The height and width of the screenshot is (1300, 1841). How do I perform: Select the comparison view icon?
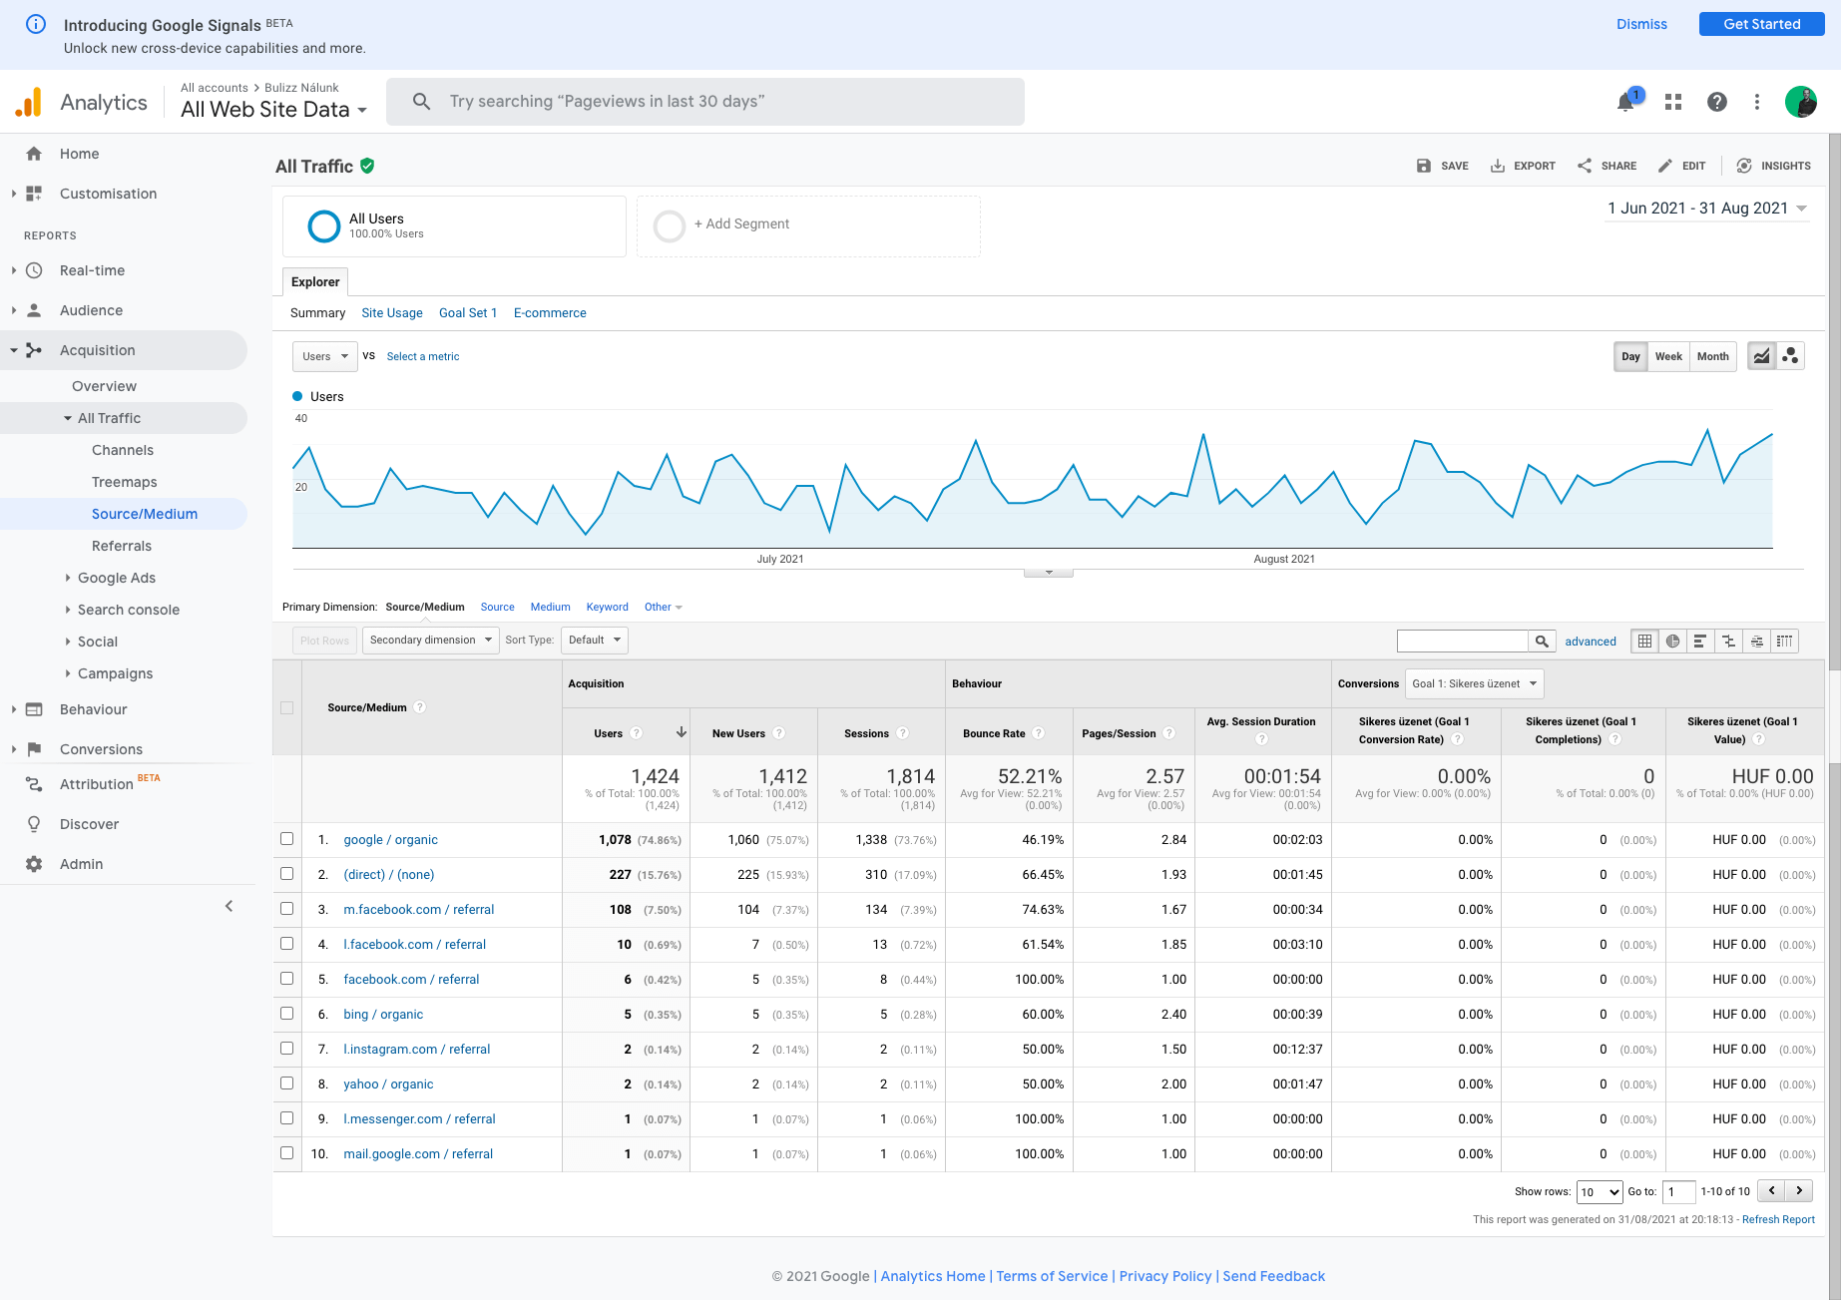tap(1728, 642)
